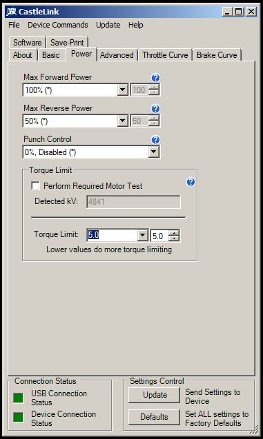Expand the Punch Control dropdown
This screenshot has height=439, width=263.
[x=154, y=152]
